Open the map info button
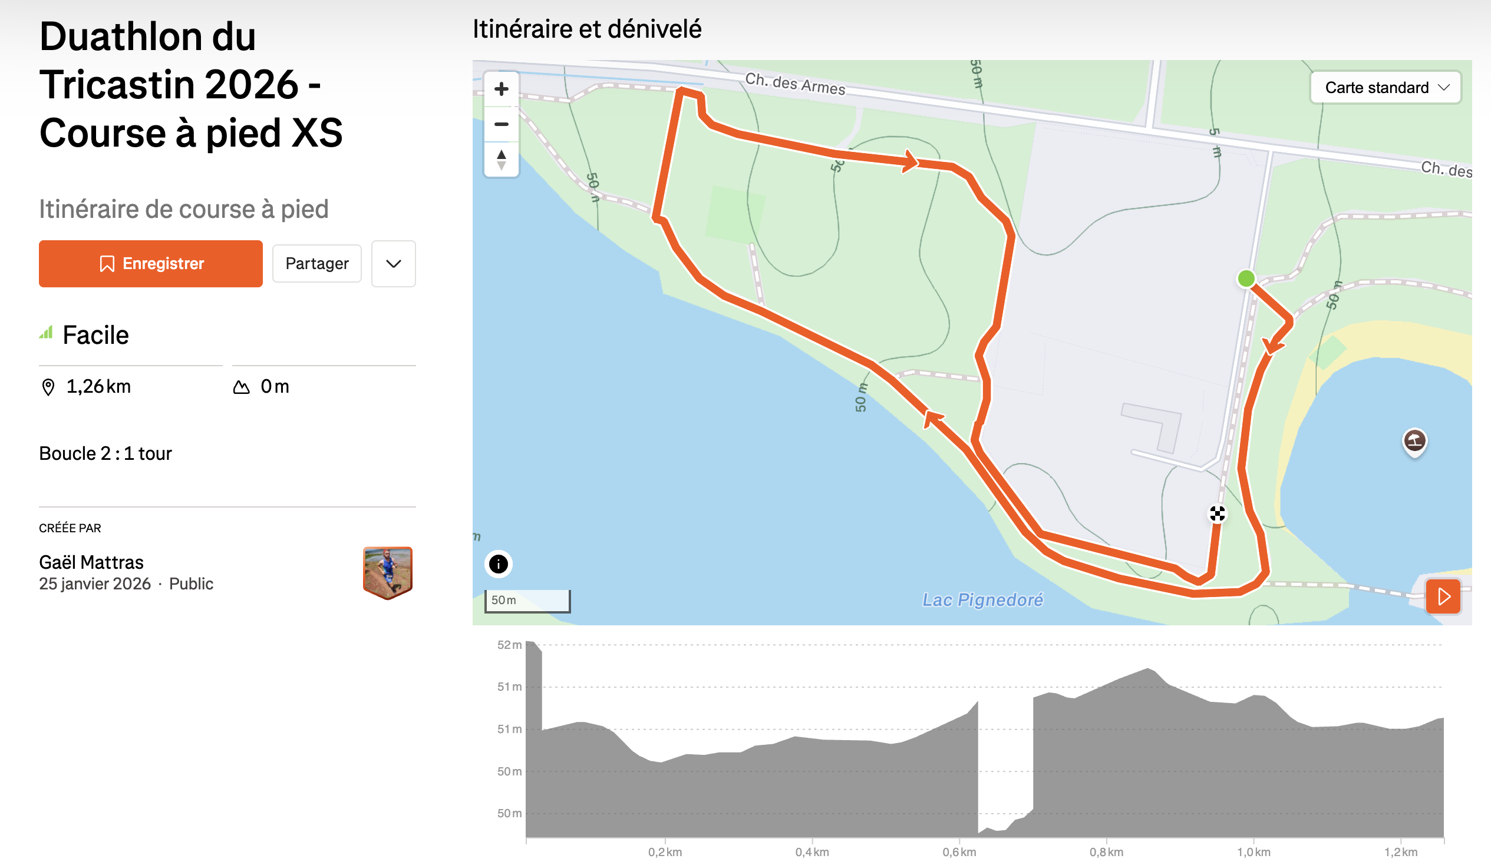1491x862 pixels. coord(499,564)
